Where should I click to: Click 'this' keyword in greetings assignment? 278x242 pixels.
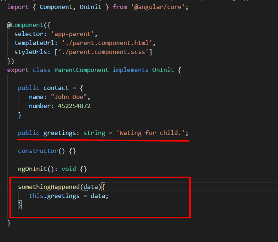[x=36, y=196]
